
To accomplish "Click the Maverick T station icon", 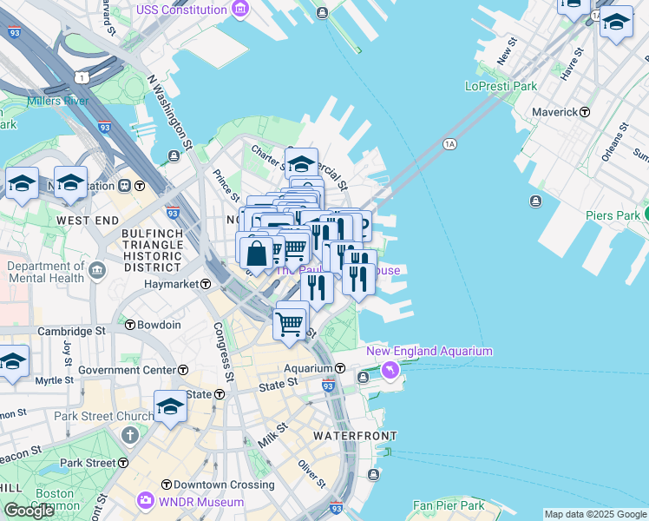I will click(x=585, y=112).
